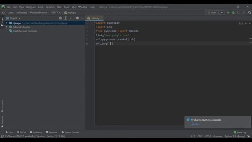
Task: Toggle the Project side tool button
Action: coord(2,22)
